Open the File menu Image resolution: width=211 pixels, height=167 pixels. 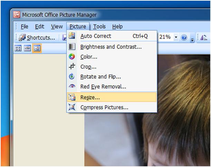[x=25, y=27]
